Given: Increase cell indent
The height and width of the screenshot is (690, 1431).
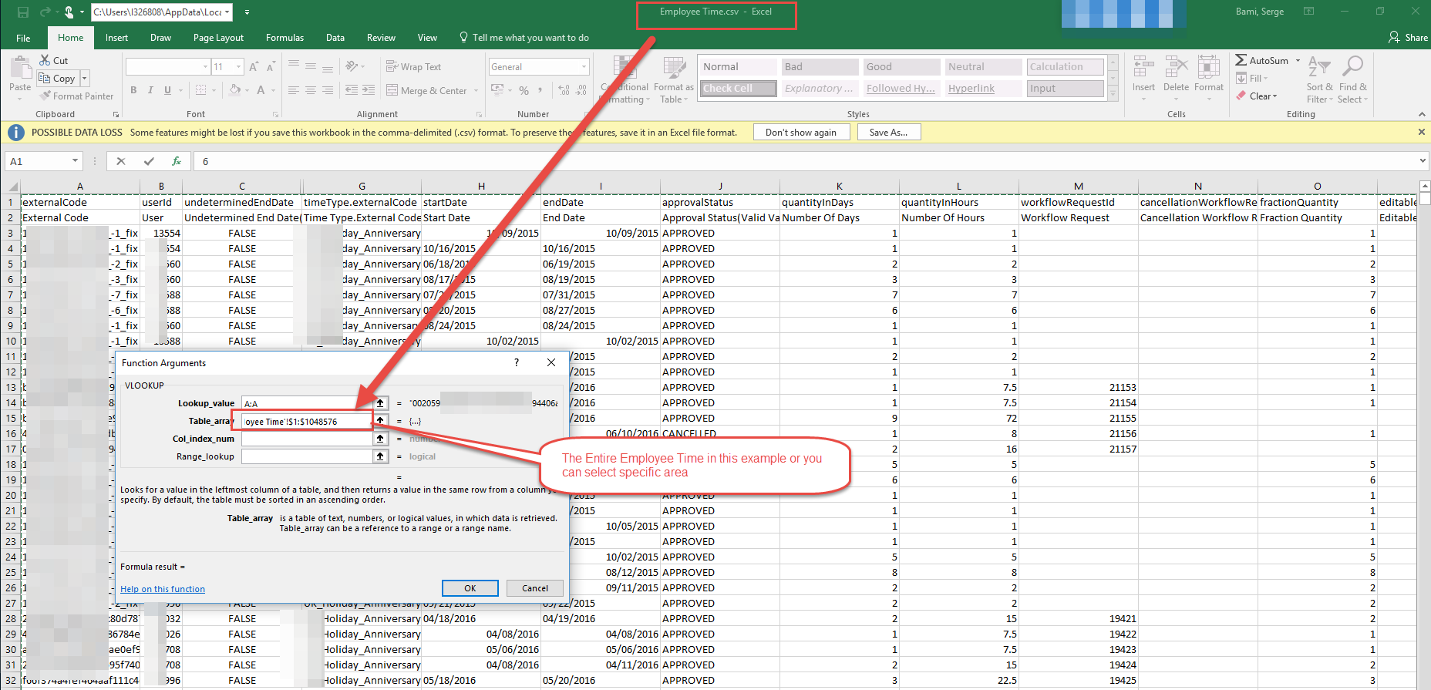Looking at the screenshot, I should pyautogui.click(x=369, y=90).
